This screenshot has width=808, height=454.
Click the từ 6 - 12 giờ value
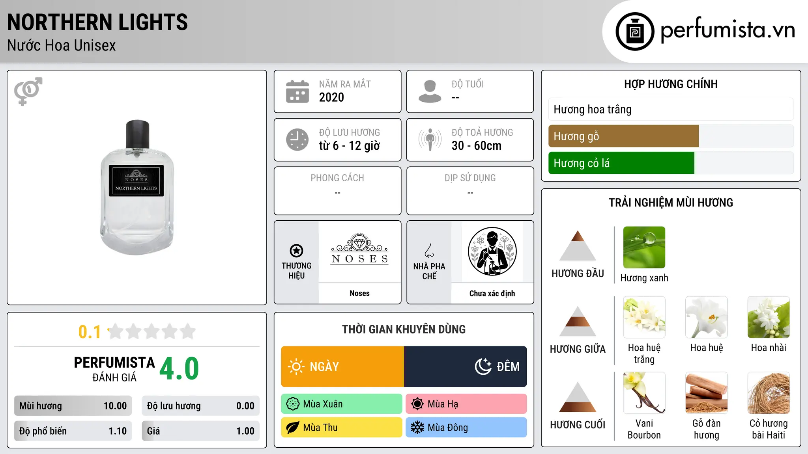350,146
